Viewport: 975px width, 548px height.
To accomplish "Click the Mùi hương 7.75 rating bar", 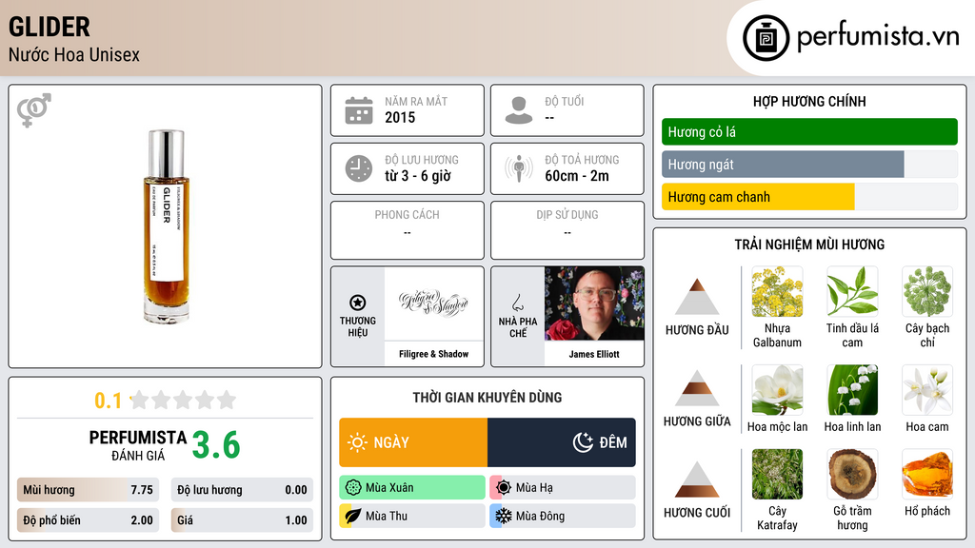I will [88, 490].
